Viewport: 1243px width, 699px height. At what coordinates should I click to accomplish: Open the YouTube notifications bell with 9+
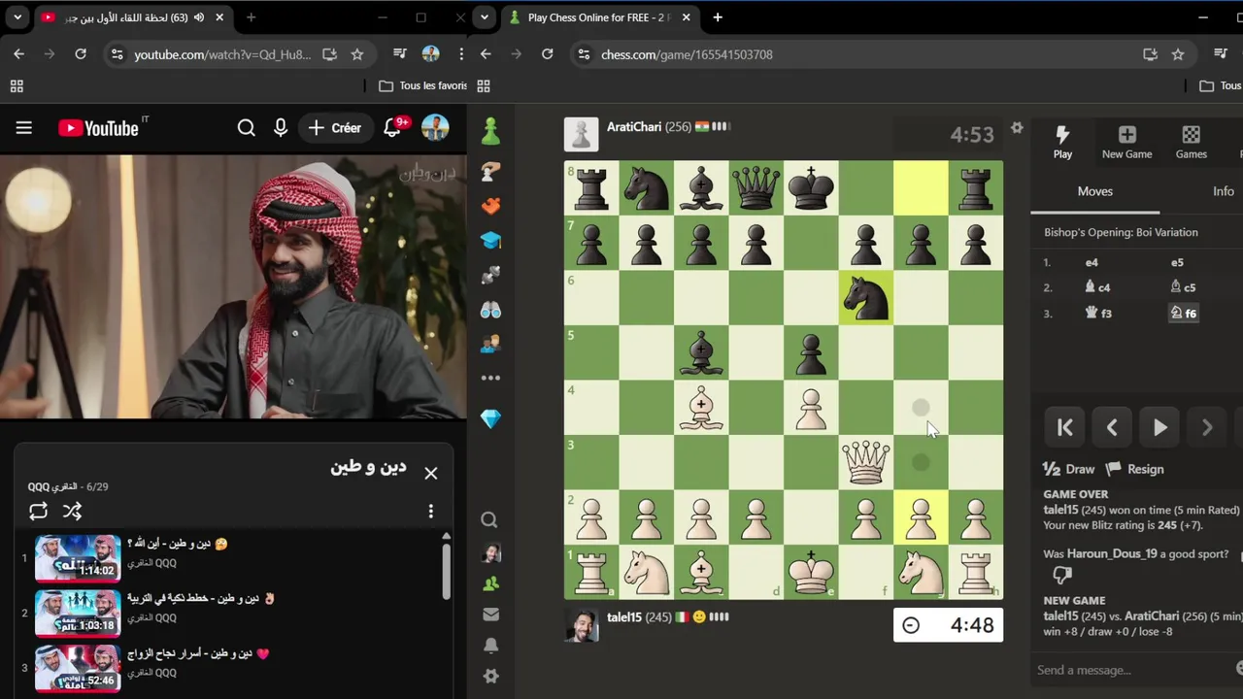394,127
